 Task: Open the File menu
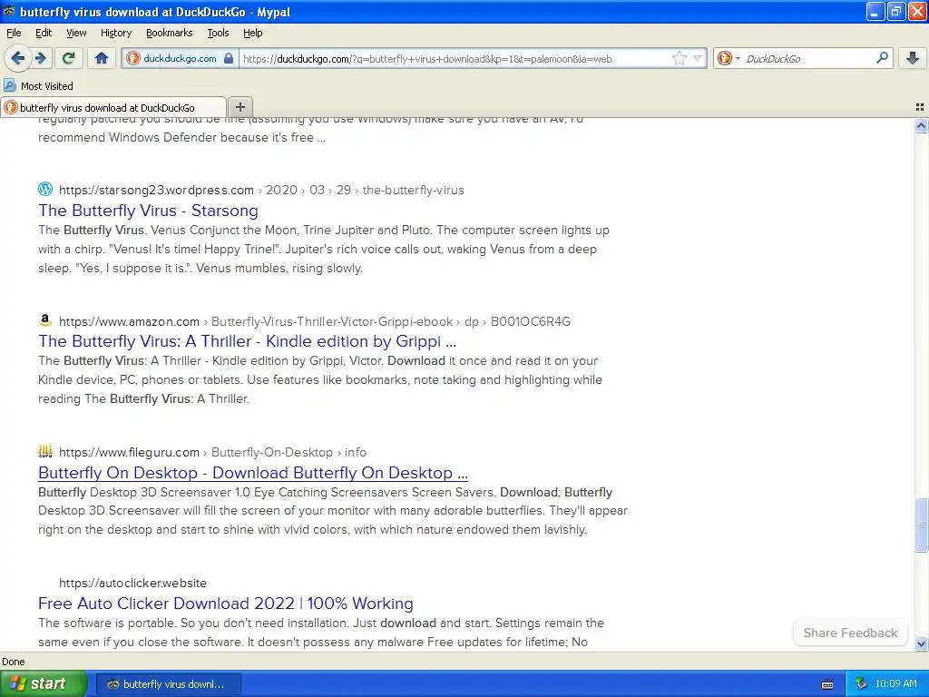14,33
